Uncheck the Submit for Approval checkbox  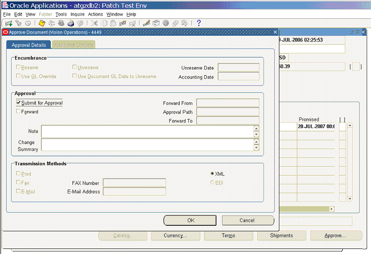[x=18, y=102]
